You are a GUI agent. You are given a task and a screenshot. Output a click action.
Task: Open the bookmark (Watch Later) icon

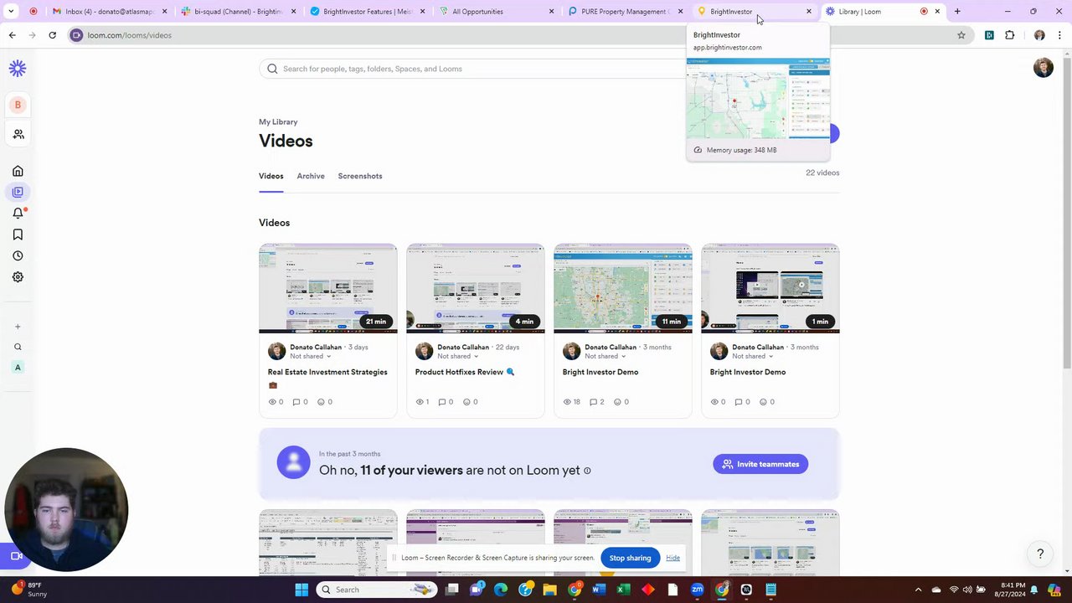pos(18,234)
